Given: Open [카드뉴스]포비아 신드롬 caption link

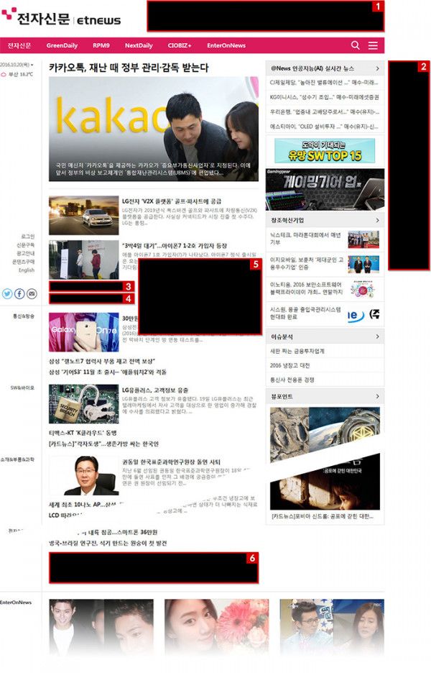Looking at the screenshot, I should coord(322,516).
